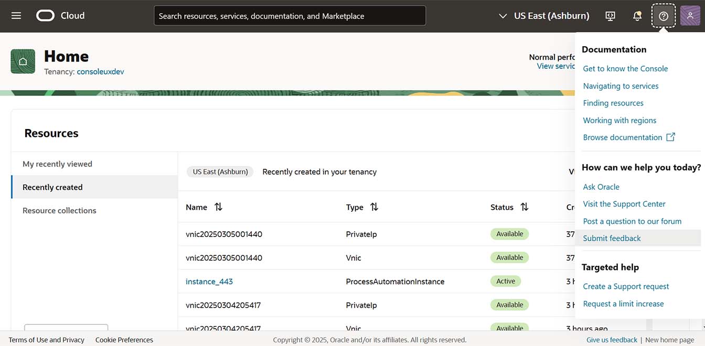Image resolution: width=705 pixels, height=346 pixels.
Task: Select the My recently viewed tab
Action: [x=57, y=164]
